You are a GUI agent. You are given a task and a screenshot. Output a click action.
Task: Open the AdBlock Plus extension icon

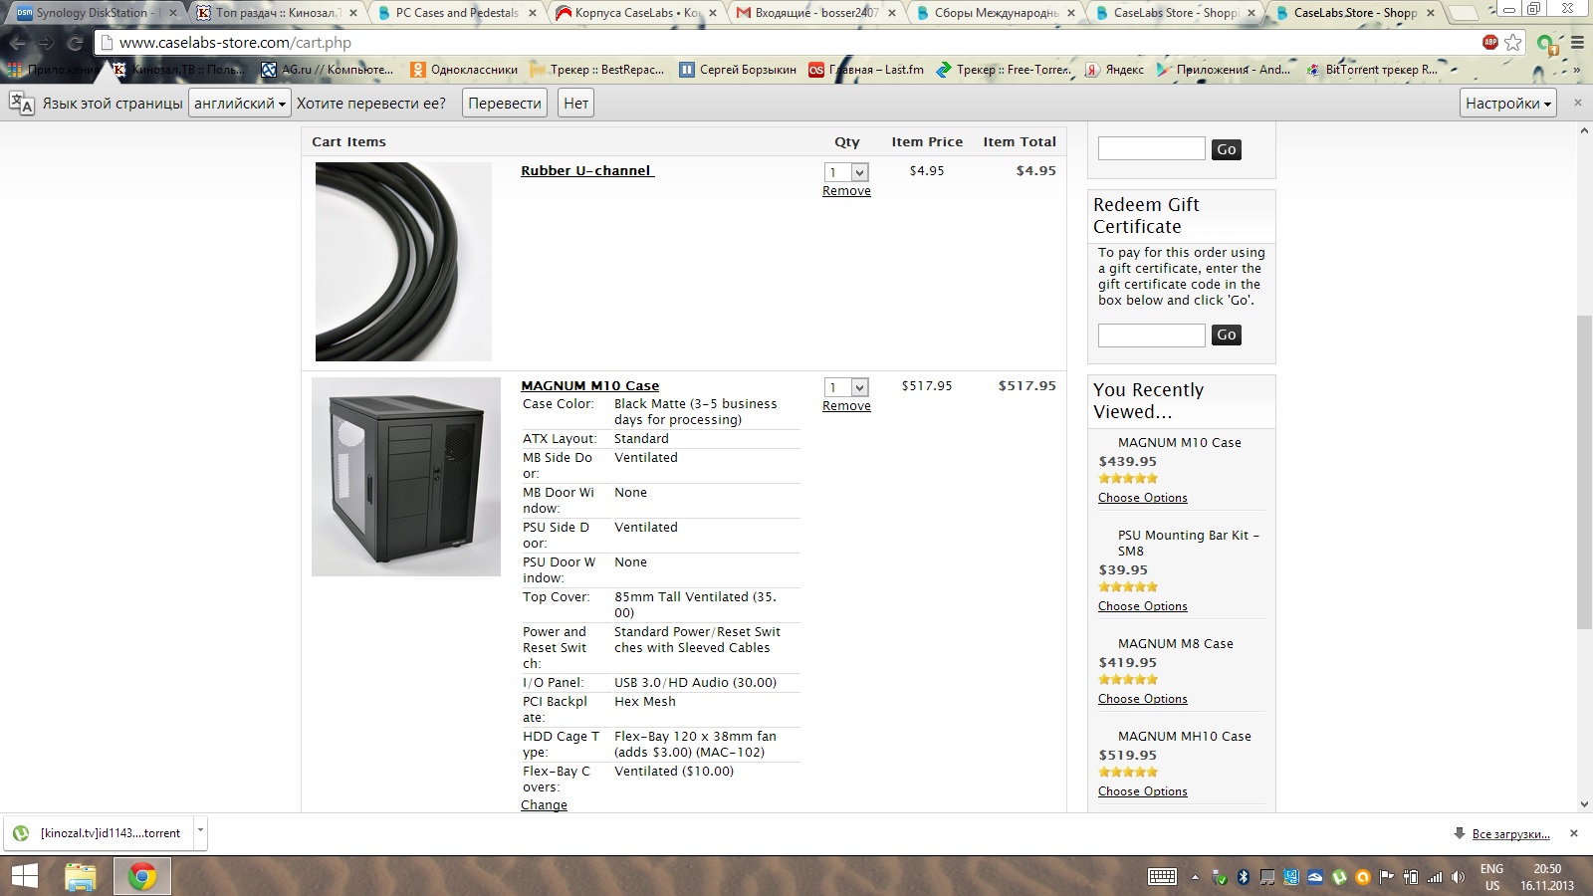click(1490, 42)
